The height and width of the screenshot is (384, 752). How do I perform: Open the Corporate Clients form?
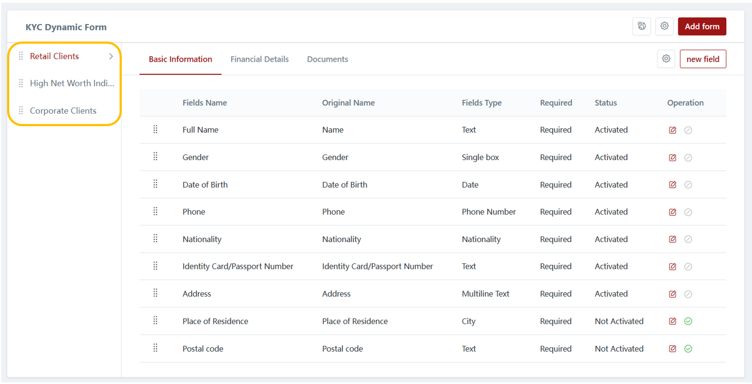coord(63,111)
